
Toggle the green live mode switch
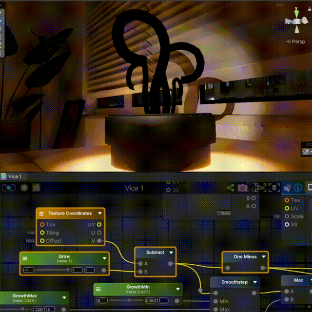click(x=8, y=188)
